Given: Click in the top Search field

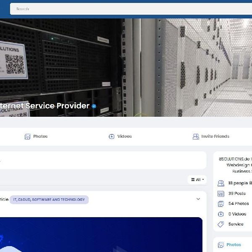Looking at the screenshot, I should point(126,9).
